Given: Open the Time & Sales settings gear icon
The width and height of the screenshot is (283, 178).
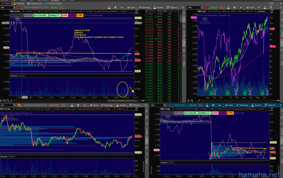Looking at the screenshot, I should (147, 11).
